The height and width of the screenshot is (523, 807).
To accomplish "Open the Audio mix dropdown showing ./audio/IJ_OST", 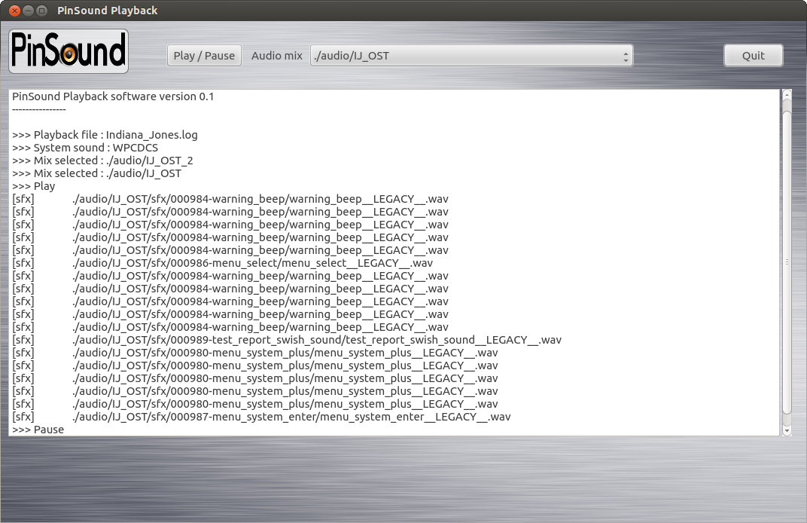I will (x=471, y=56).
